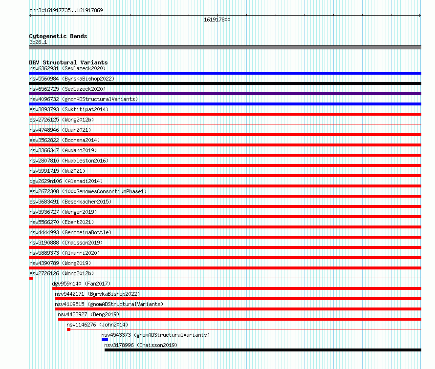Click the red bar of nsv4433927

239,319
